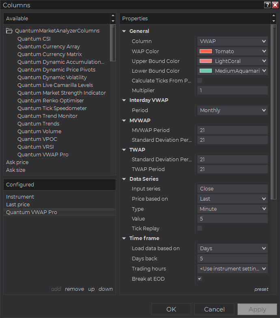The image size is (280, 318).
Task: Click the add link in Configured
Action: point(56,289)
